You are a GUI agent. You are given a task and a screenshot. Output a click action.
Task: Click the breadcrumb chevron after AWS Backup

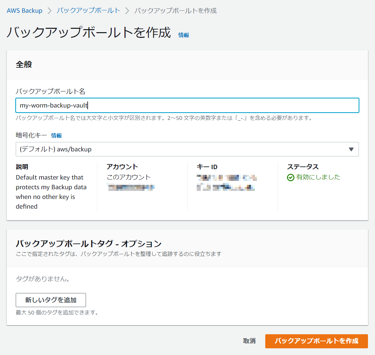pos(49,10)
